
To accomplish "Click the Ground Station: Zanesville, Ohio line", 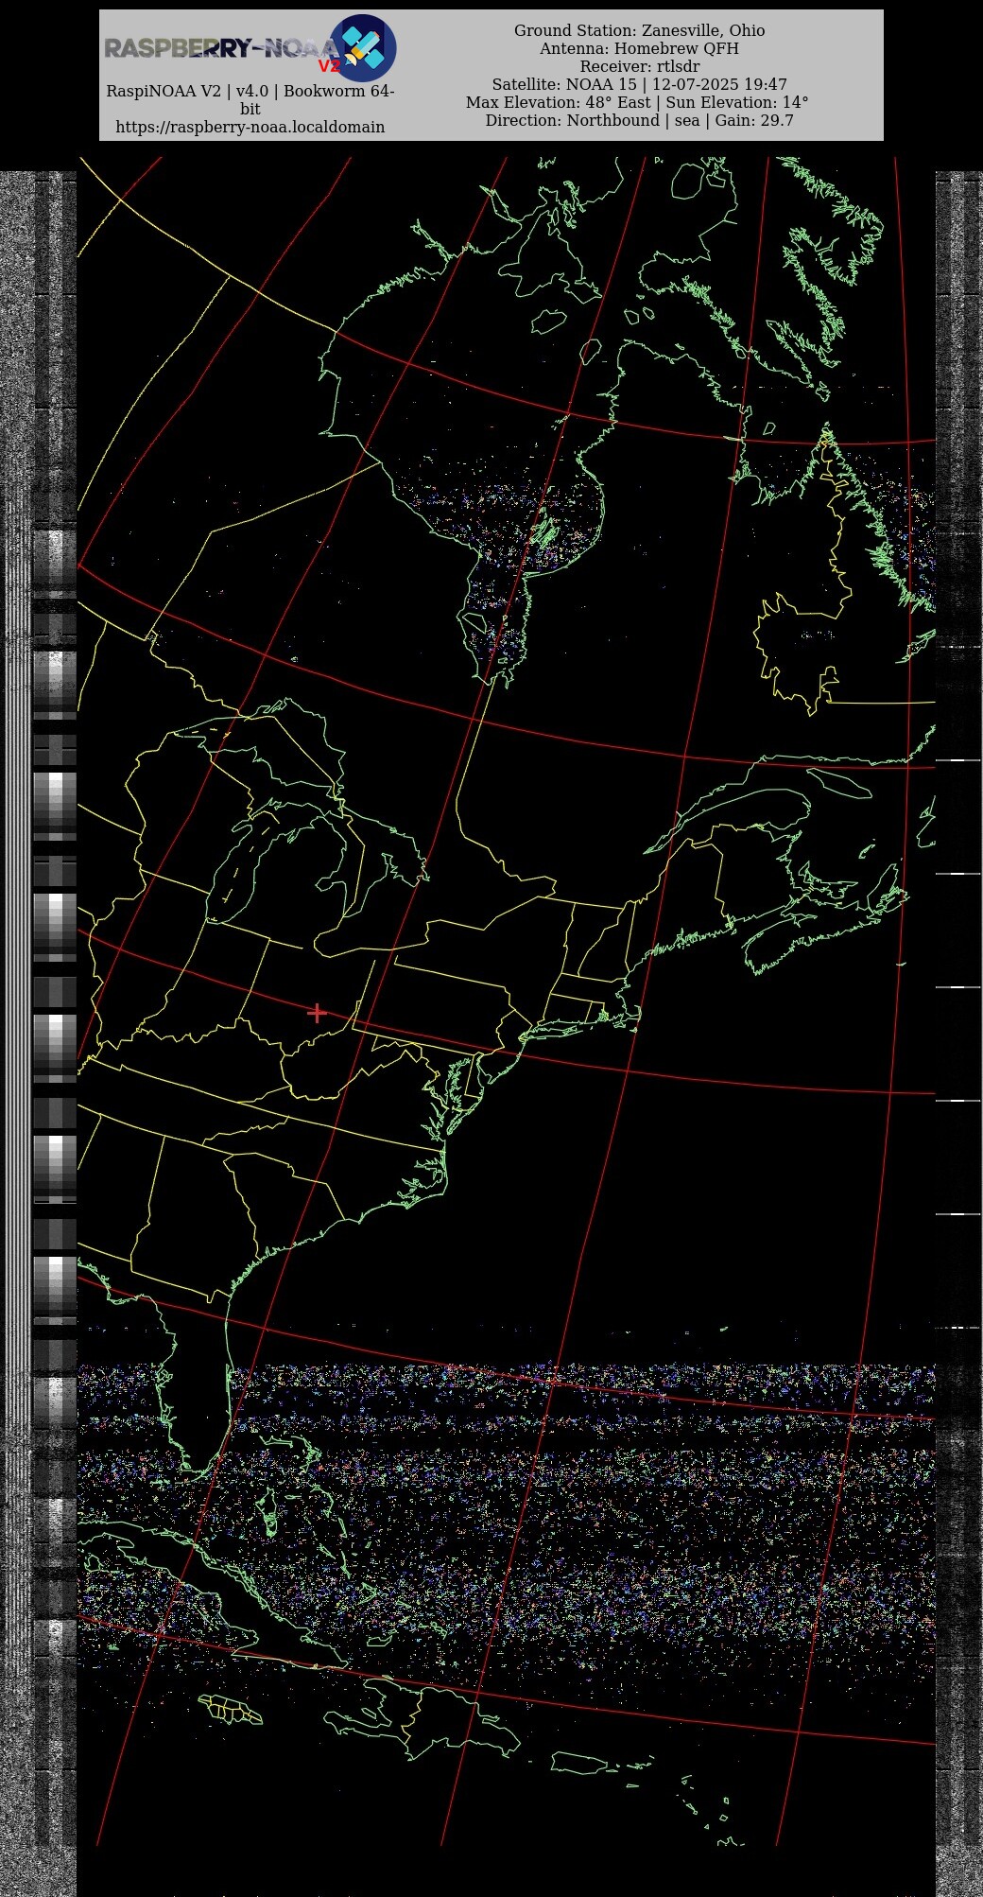I will [x=639, y=30].
